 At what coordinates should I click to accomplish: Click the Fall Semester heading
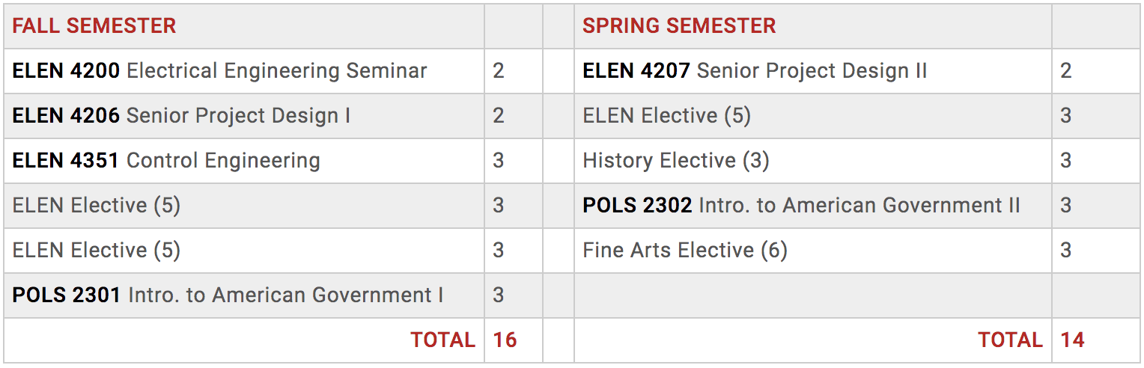coord(94,26)
